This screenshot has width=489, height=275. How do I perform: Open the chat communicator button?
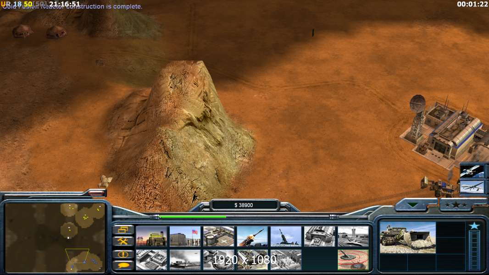(x=123, y=265)
